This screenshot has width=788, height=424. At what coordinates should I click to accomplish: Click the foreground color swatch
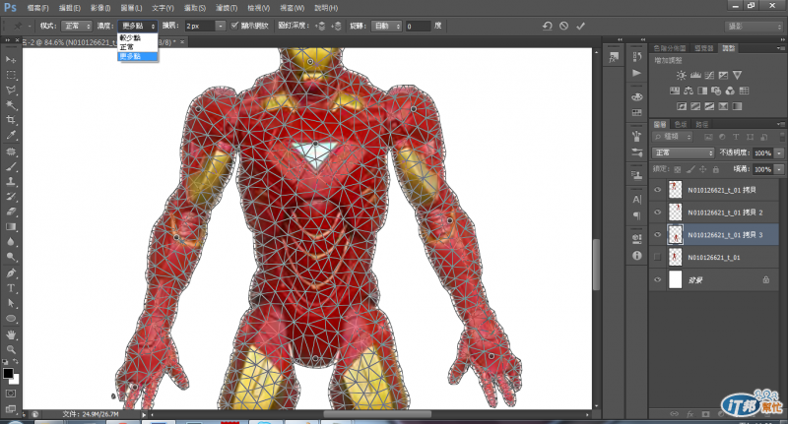pos(8,373)
